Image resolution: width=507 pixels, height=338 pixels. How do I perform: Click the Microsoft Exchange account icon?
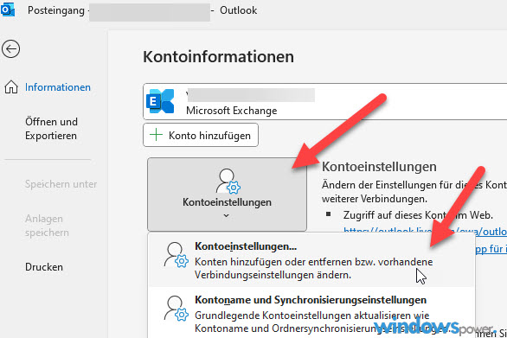160,101
